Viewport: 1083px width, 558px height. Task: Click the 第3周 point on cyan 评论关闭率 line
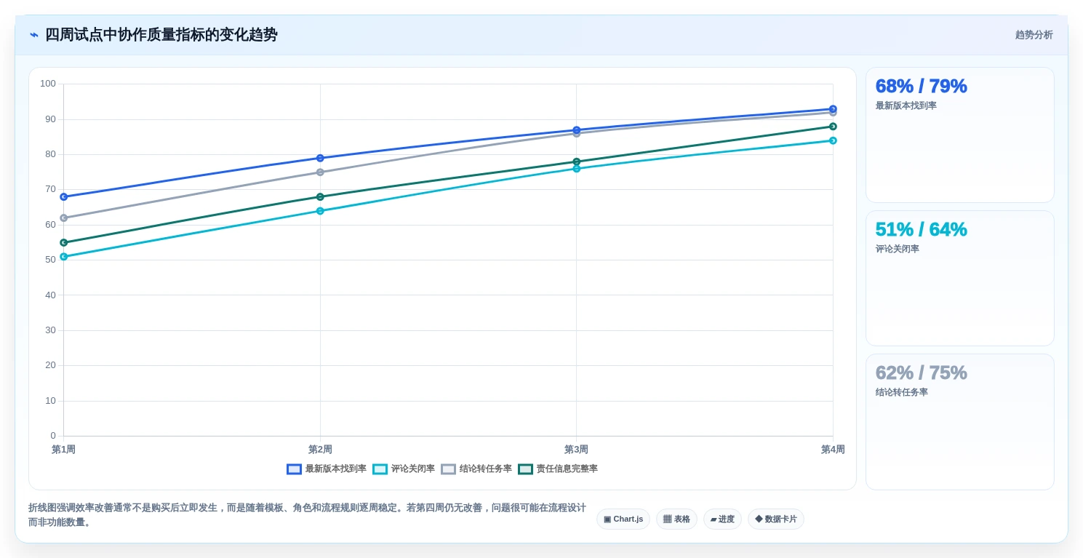[x=577, y=169]
